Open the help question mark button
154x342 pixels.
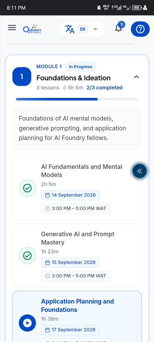click(x=140, y=29)
